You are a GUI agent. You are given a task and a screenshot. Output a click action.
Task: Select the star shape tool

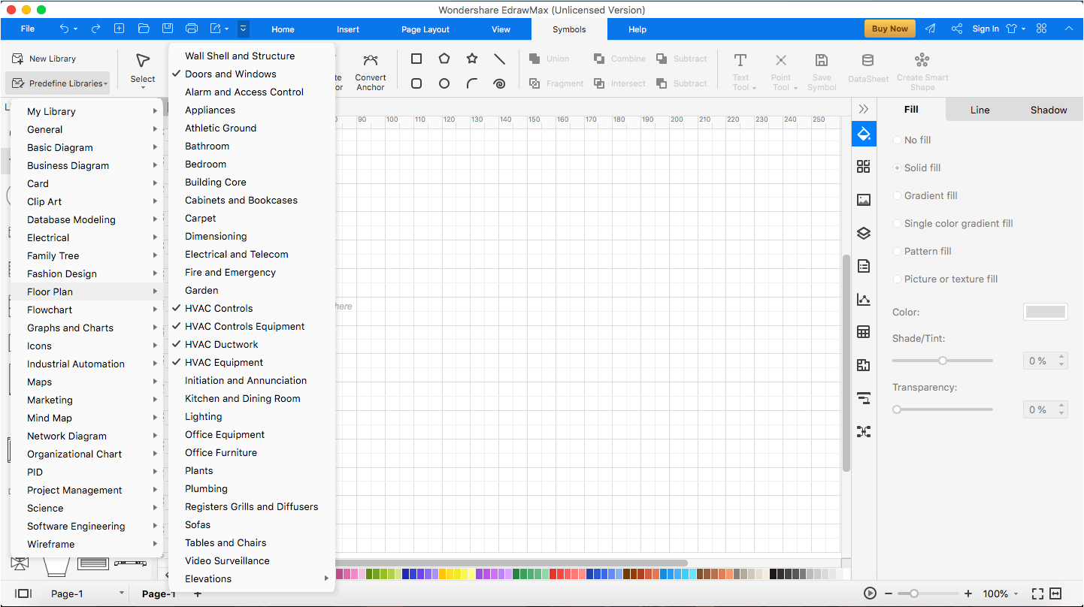coord(472,59)
